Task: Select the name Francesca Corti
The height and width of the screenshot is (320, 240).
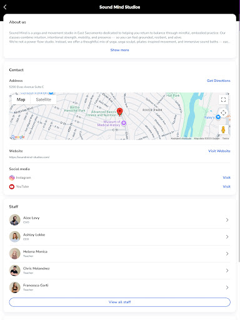Action: click(x=36, y=286)
